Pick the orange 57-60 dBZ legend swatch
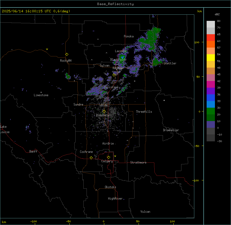 211,44
